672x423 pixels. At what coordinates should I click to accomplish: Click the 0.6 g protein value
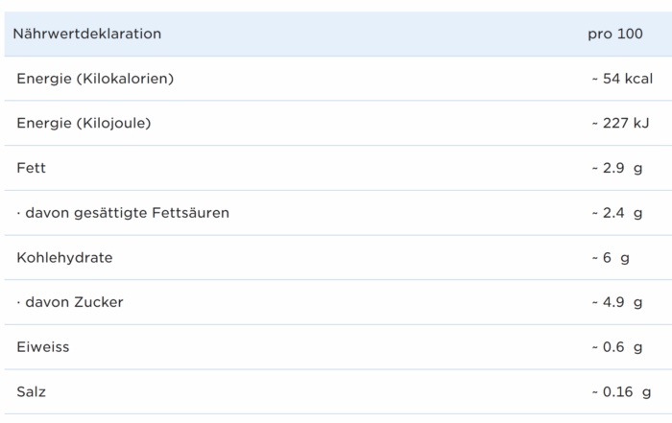(x=617, y=347)
